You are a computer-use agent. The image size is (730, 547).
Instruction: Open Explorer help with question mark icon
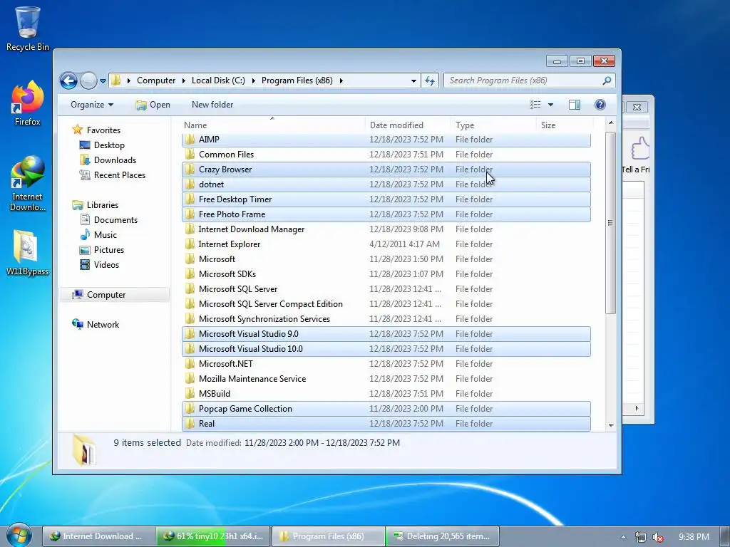(600, 105)
